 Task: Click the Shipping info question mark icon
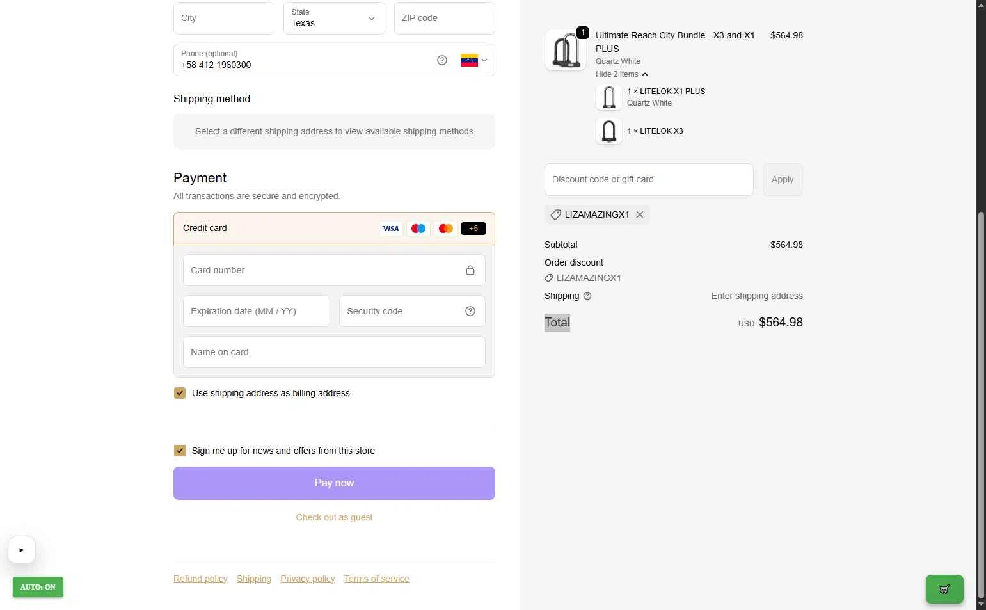[587, 296]
